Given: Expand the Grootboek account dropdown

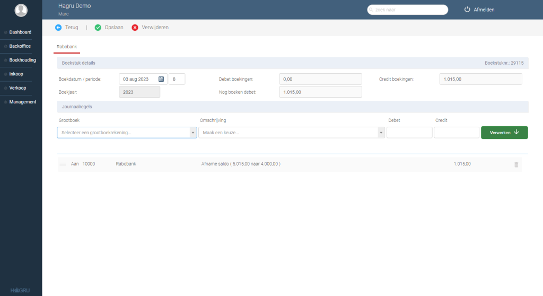Looking at the screenshot, I should tap(193, 133).
